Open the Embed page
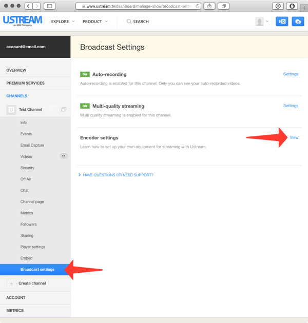Viewport: 308px width, 323px height. tap(26, 258)
